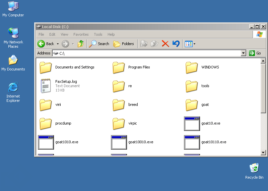Select the Documents and Settings folder

(67, 67)
